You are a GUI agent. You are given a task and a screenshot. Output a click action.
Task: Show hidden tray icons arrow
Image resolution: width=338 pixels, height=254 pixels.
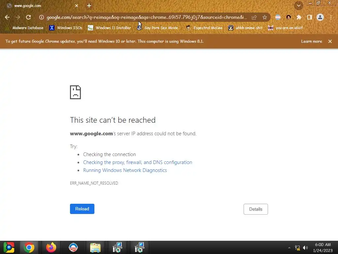click(289, 248)
